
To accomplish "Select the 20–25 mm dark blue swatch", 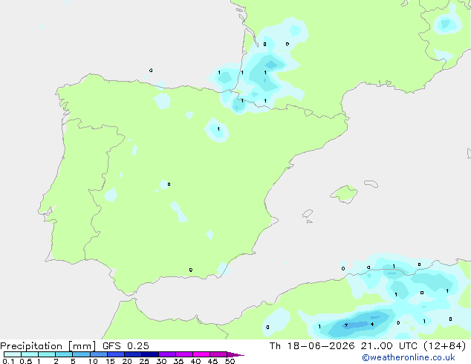I will click(x=132, y=354).
